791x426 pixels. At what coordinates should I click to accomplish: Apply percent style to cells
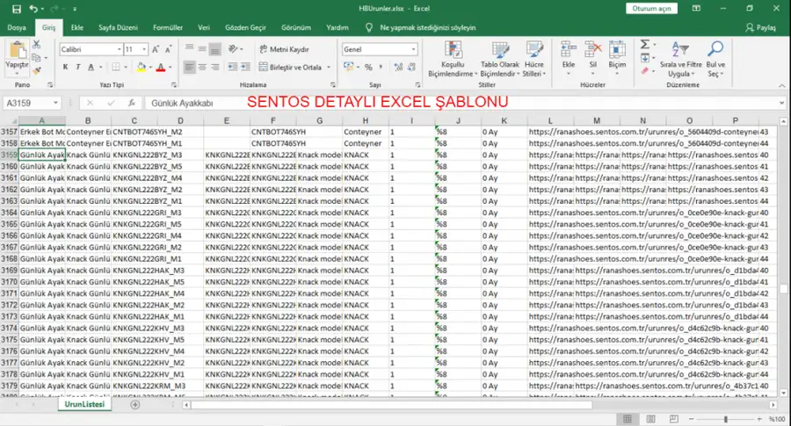368,67
